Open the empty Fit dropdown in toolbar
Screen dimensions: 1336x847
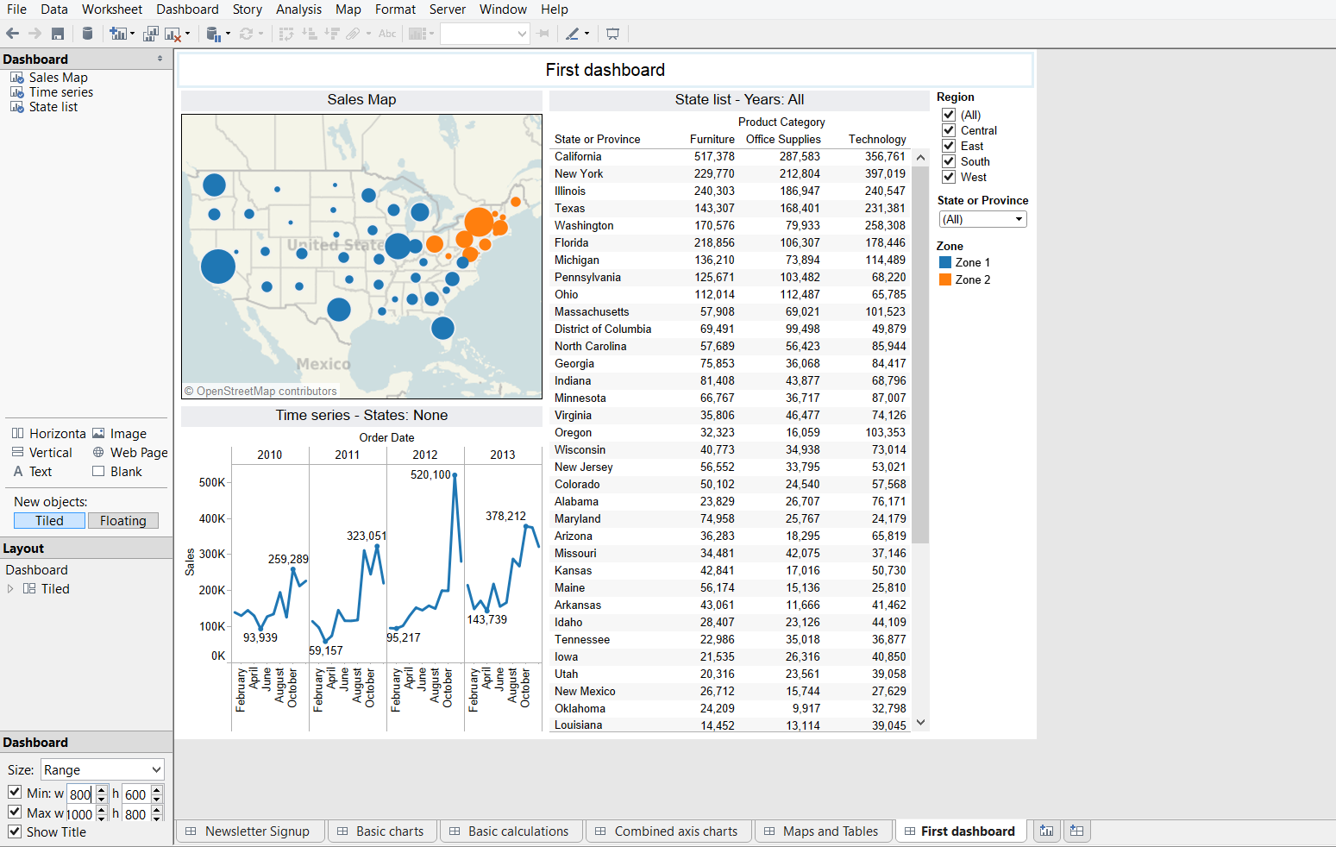click(x=485, y=34)
